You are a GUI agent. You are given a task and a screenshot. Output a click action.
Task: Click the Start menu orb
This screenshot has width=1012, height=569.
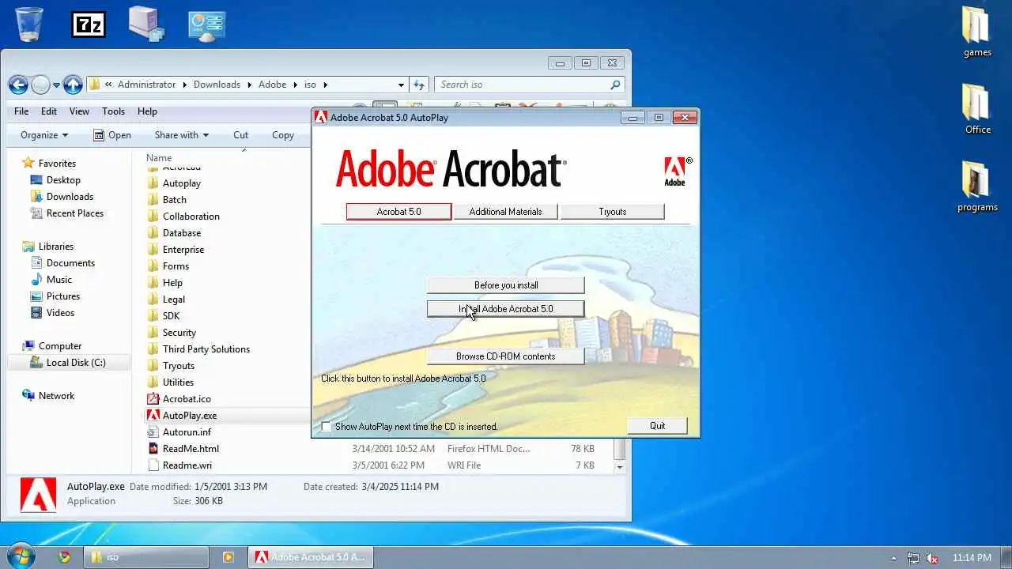click(x=21, y=556)
